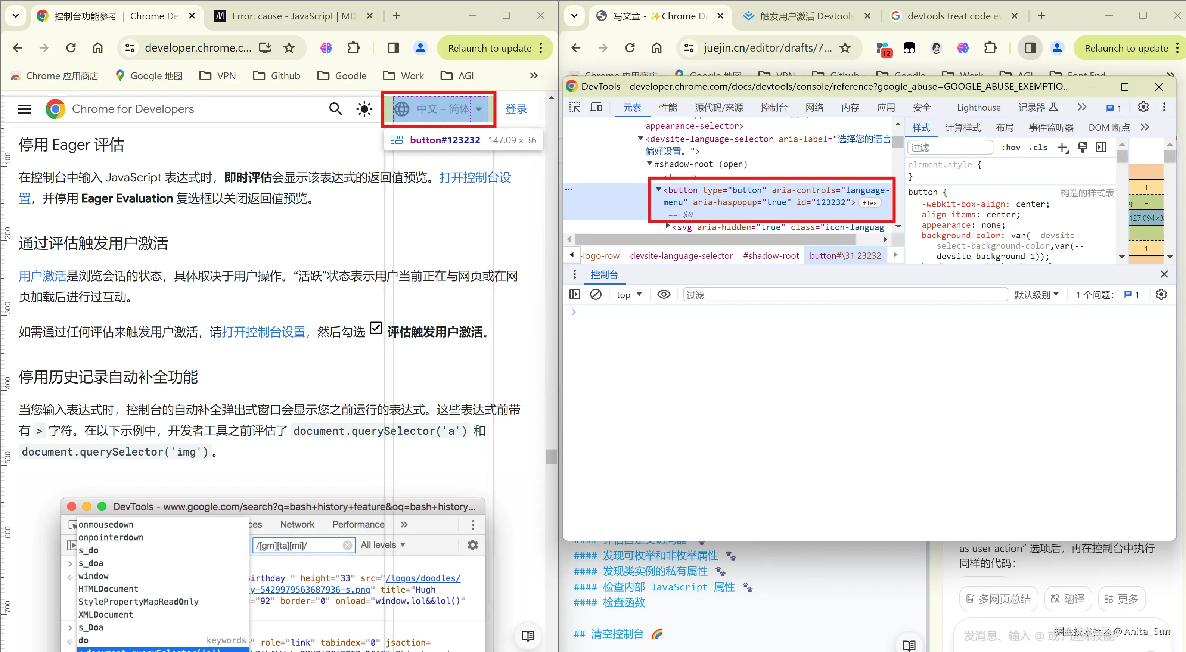
Task: Click the console 过滤 filter input field
Action: click(x=845, y=295)
